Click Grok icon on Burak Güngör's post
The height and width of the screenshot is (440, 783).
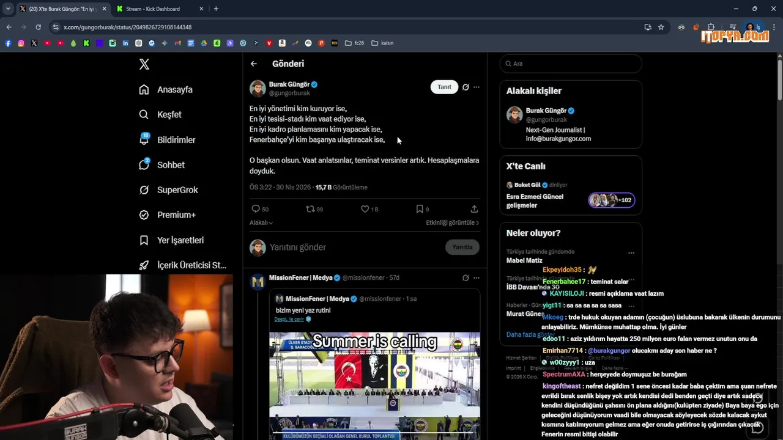pyautogui.click(x=466, y=87)
